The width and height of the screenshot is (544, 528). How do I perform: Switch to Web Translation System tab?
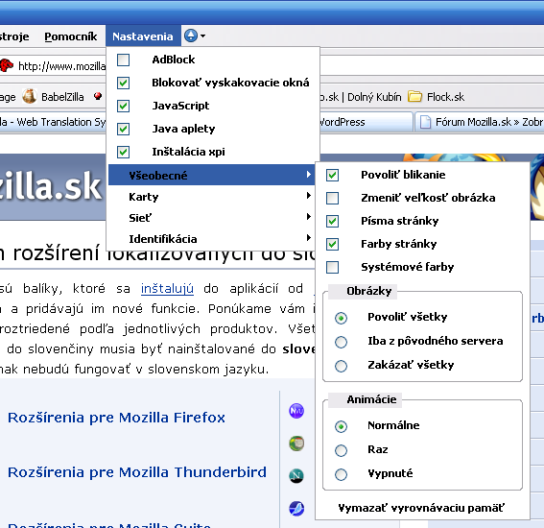point(53,122)
